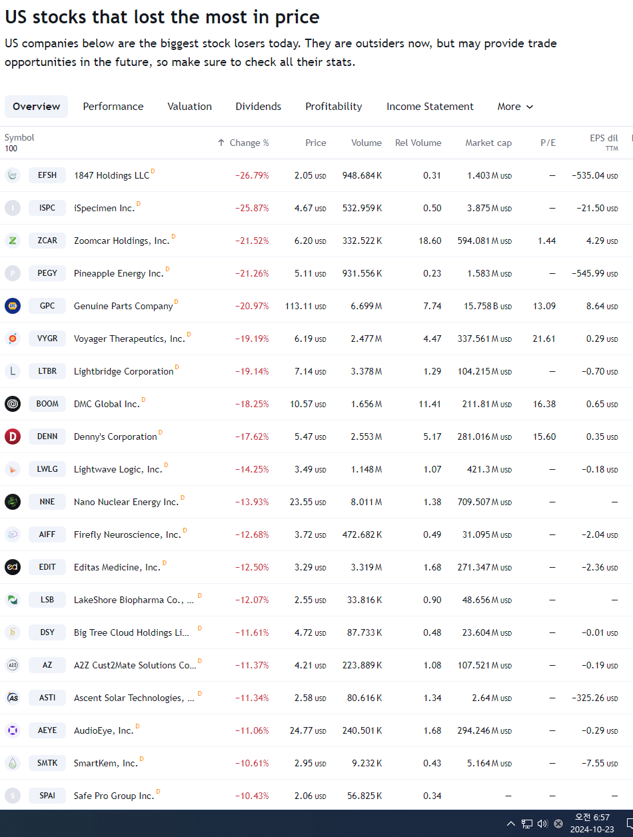
Task: Click the Nano Nuclear Energy Inc. name
Action: (x=127, y=502)
